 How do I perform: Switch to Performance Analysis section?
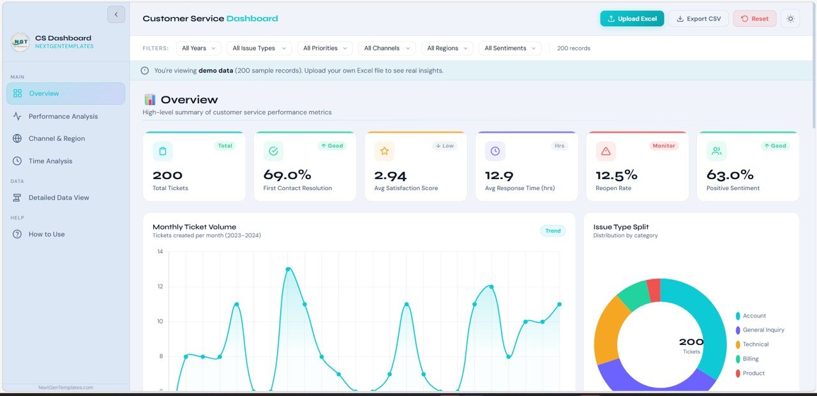click(63, 116)
